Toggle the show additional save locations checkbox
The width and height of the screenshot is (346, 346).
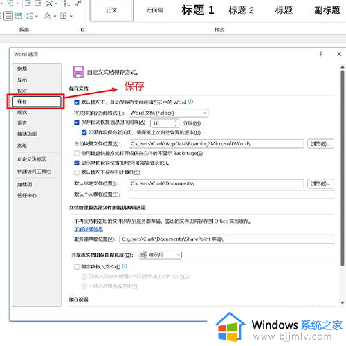point(77,163)
